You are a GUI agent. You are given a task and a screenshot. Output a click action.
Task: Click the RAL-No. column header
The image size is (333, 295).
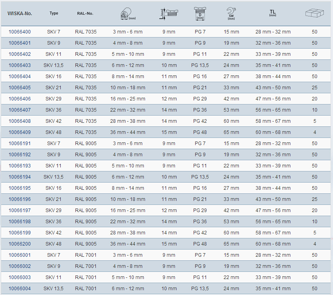[85, 14]
